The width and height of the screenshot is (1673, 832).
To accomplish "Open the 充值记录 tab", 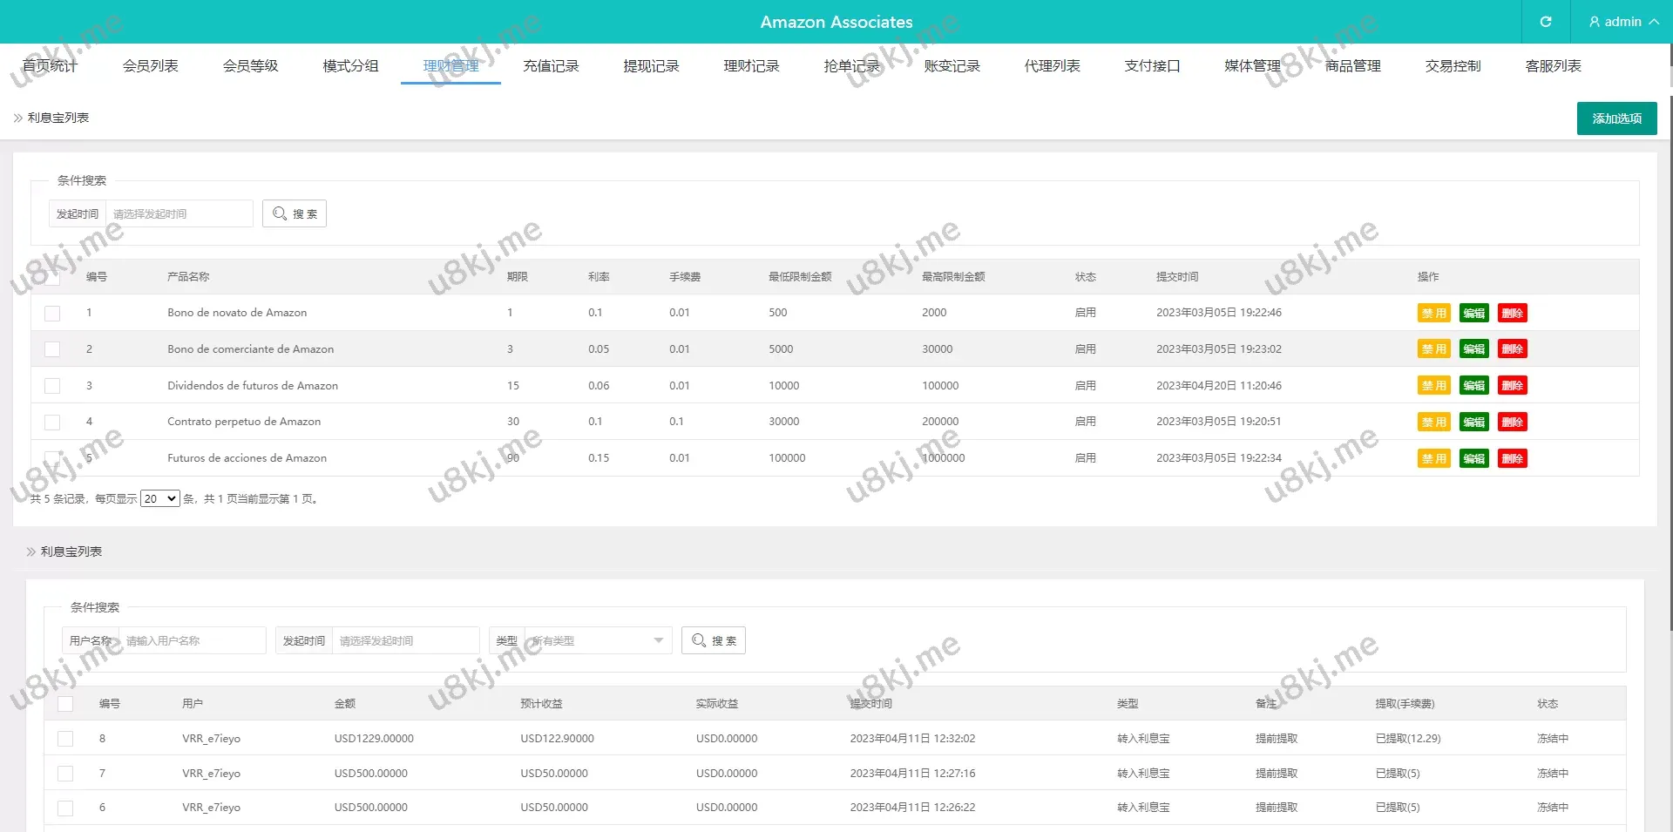I will click(x=551, y=66).
